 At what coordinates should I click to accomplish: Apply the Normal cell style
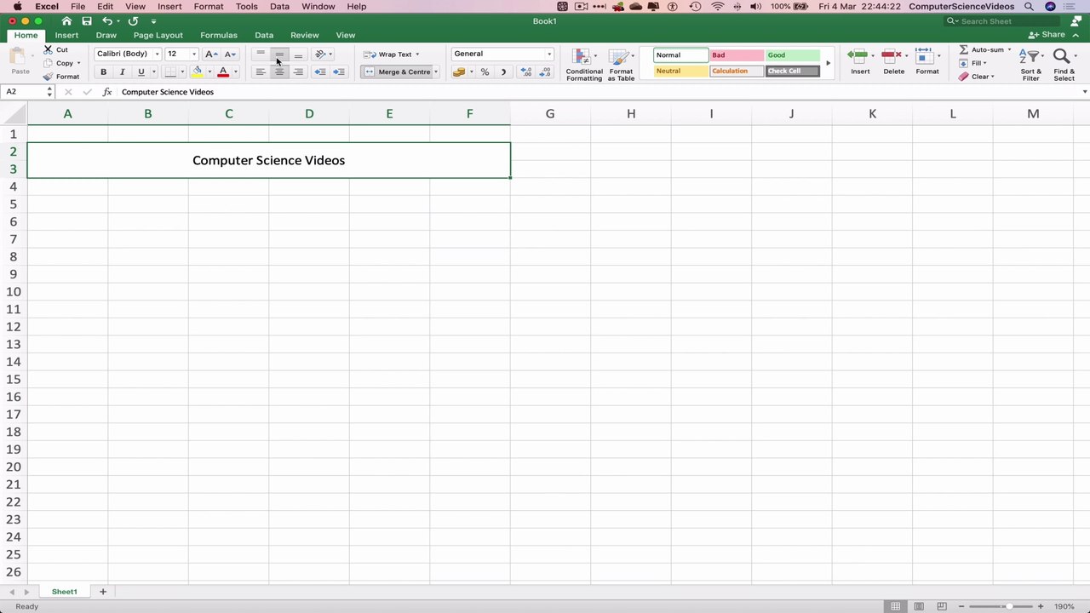coord(680,54)
